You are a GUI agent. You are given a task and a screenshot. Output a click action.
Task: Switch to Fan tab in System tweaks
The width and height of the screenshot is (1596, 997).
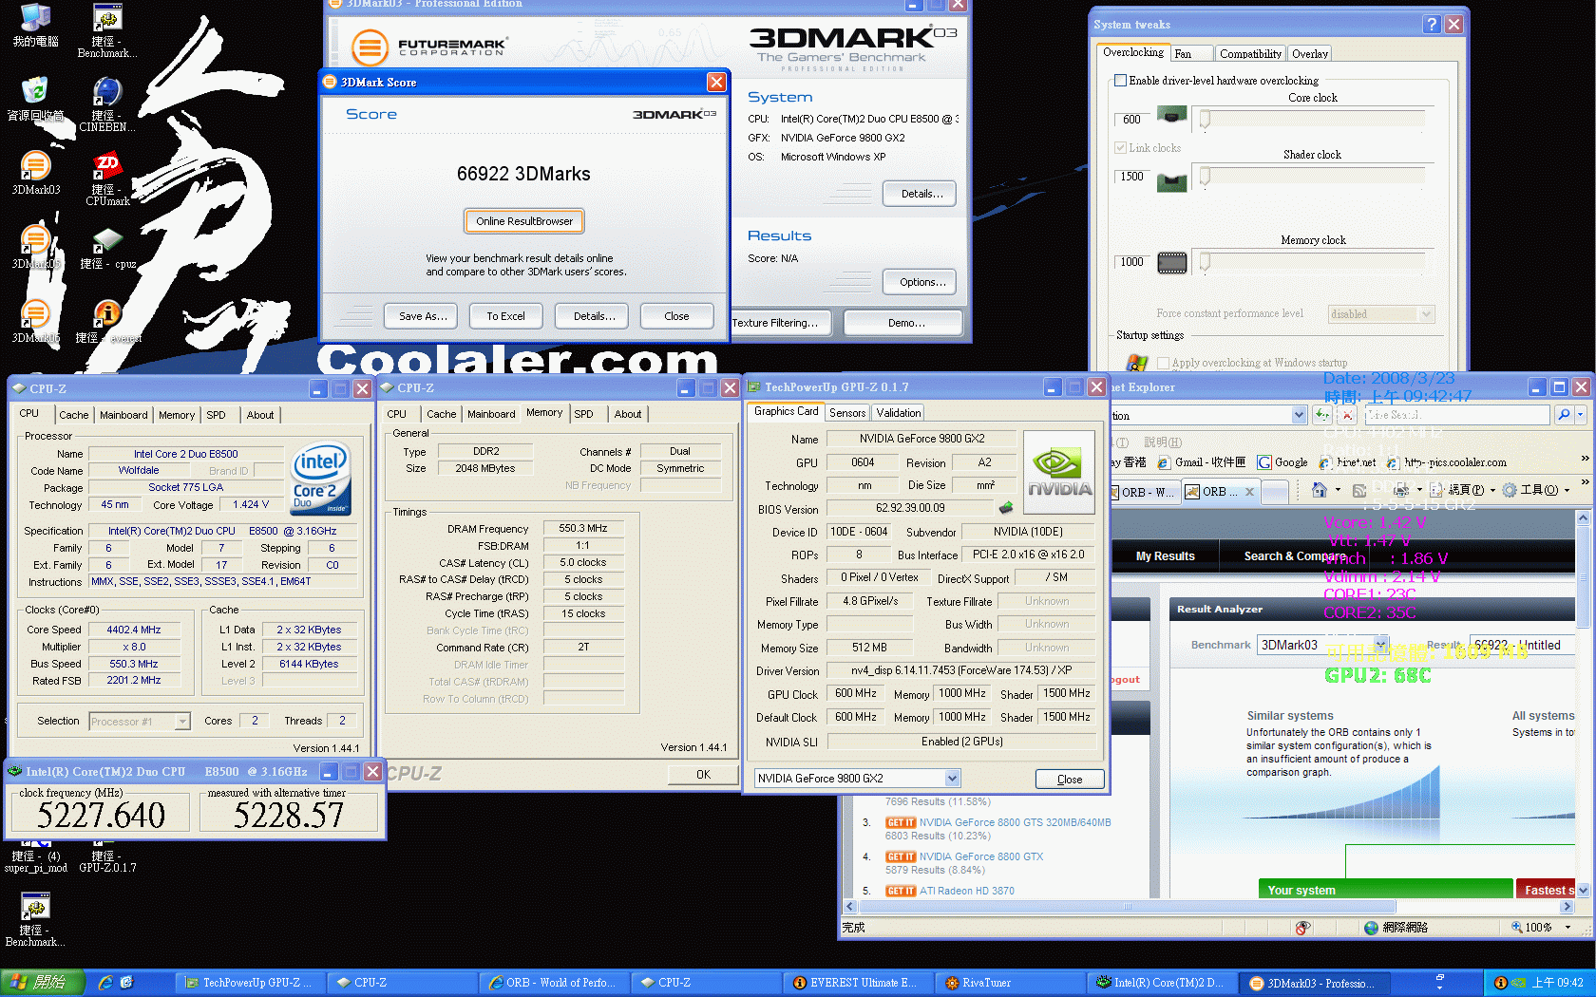[x=1191, y=54]
